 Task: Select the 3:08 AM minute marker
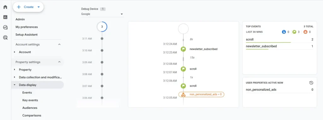pos(102,74)
